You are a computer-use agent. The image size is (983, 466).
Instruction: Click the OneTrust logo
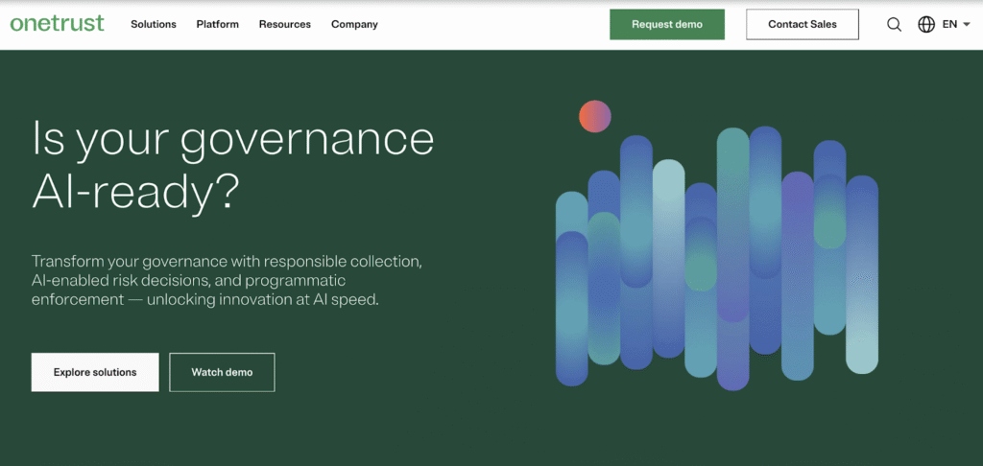click(57, 24)
